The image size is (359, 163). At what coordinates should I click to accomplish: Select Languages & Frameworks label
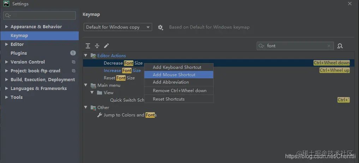coord(39,89)
